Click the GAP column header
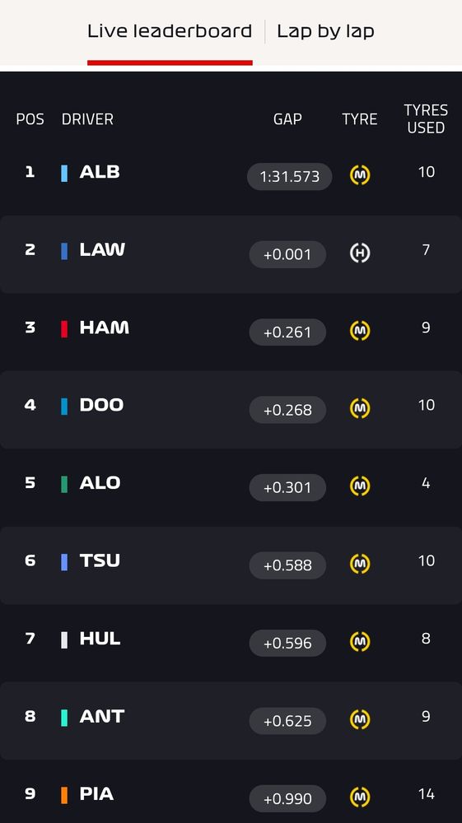The width and height of the screenshot is (462, 823). point(287,119)
